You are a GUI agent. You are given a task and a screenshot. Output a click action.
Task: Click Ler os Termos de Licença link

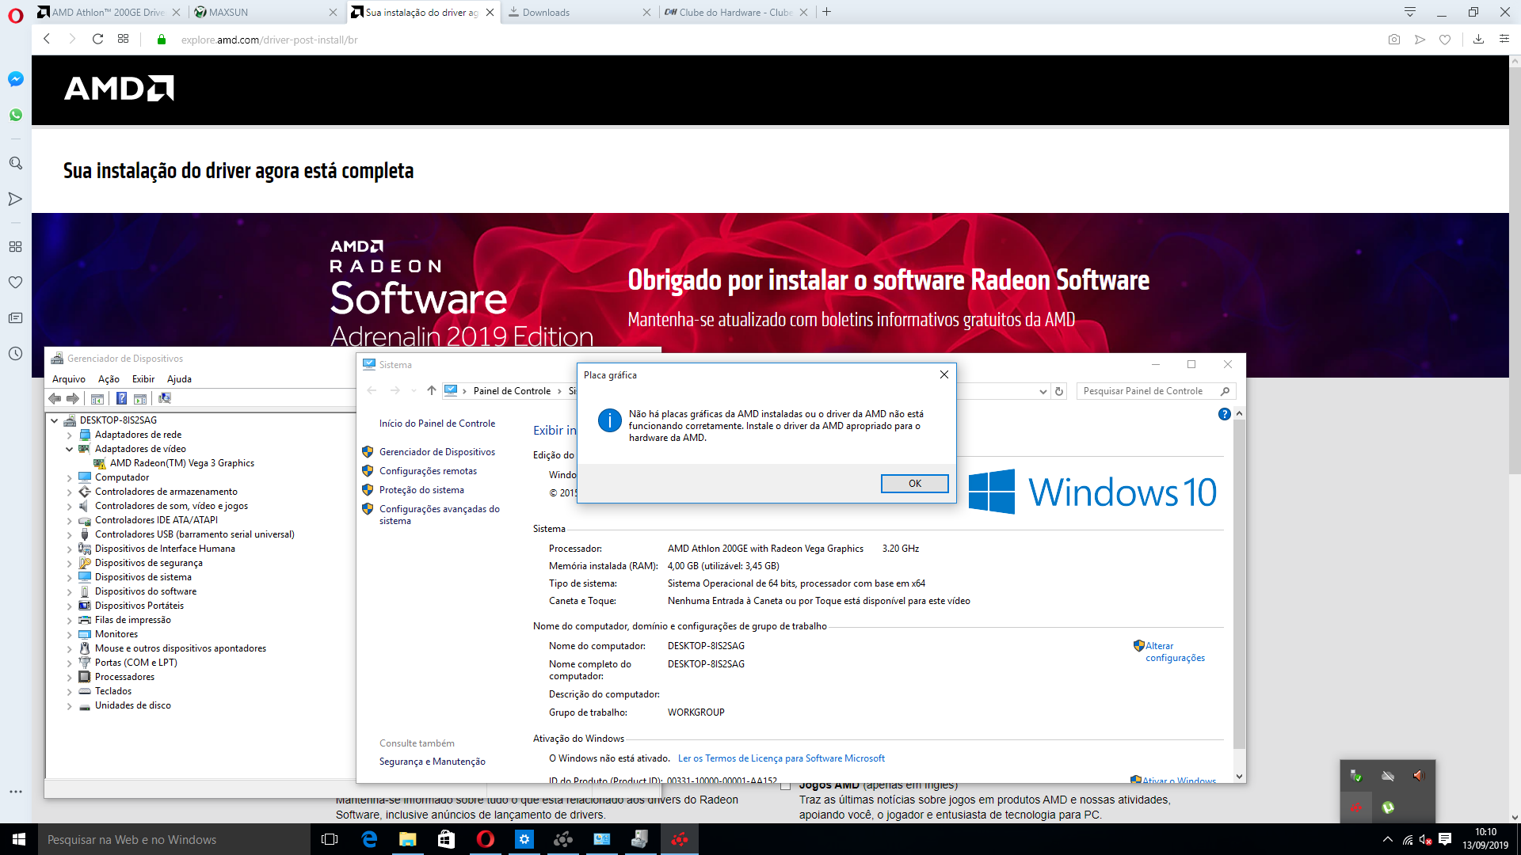click(781, 758)
